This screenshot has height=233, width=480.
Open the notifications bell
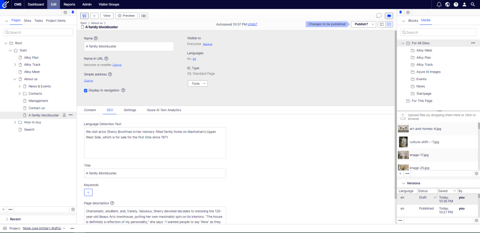click(x=439, y=4)
